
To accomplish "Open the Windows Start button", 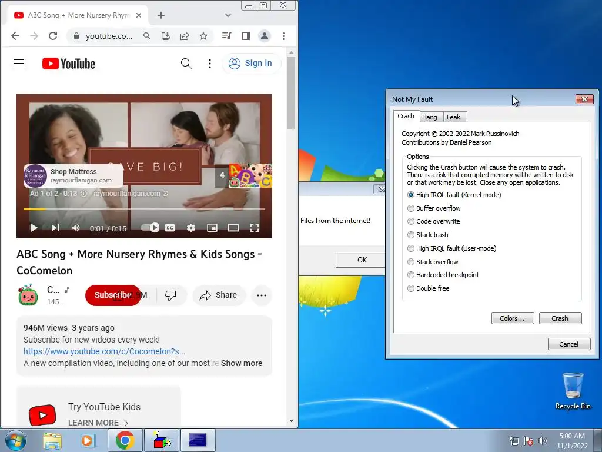I will click(16, 440).
